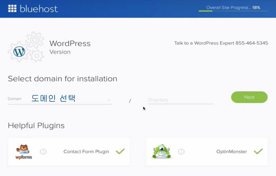
Task: Click the Helpful Plugins heading
Action: pyautogui.click(x=36, y=126)
